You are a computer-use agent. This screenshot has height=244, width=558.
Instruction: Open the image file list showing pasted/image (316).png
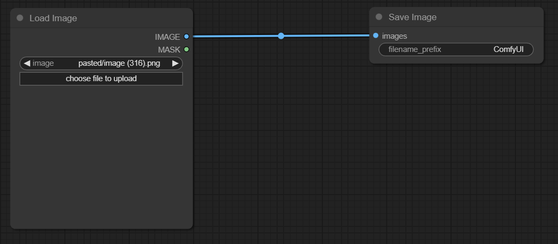101,64
